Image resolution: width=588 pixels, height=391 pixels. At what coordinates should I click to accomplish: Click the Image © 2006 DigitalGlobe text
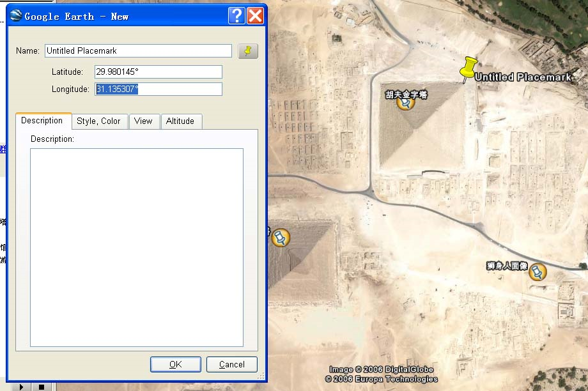[382, 369]
